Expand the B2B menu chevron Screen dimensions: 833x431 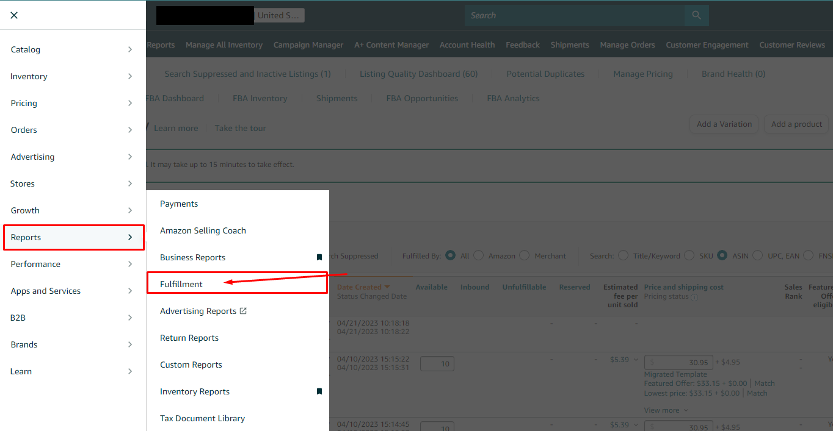coord(130,318)
